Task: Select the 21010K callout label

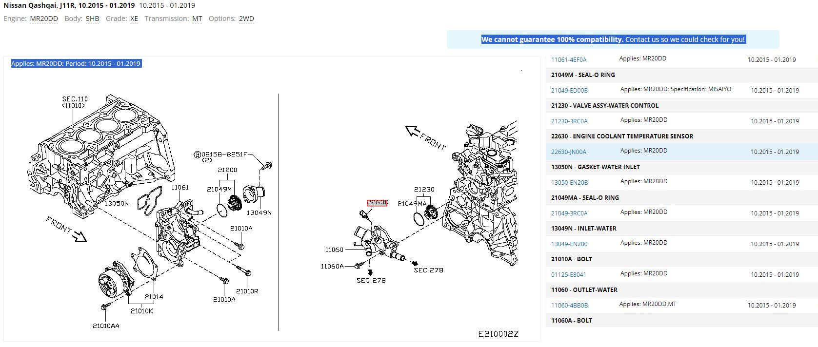Action: point(142,311)
